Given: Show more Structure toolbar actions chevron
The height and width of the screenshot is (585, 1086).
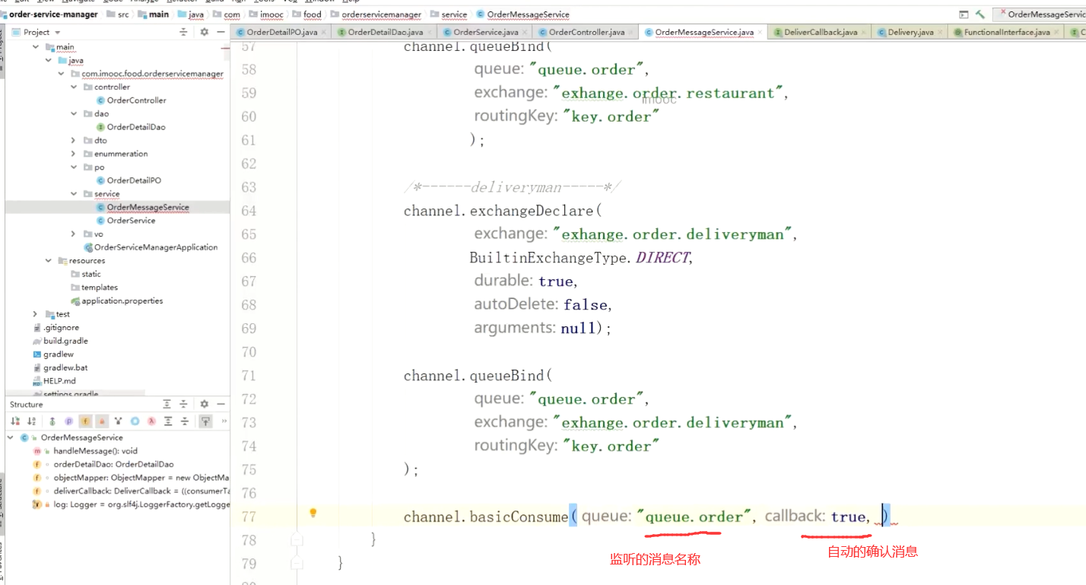Looking at the screenshot, I should pos(224,421).
